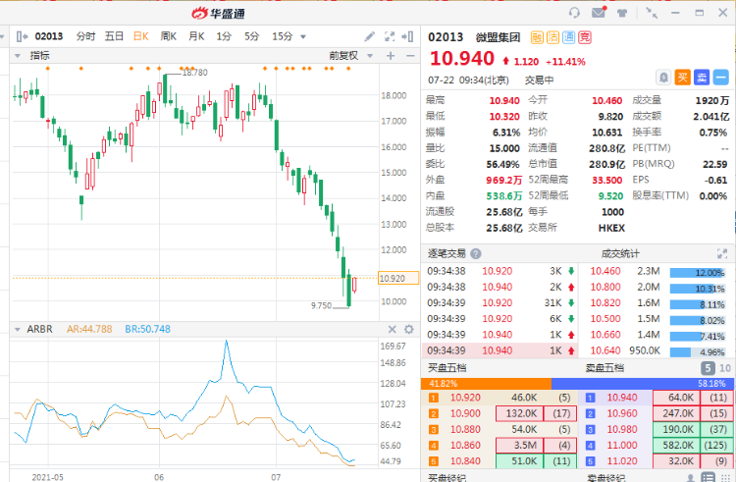
Task: Click the 02013 stock code in chart toolbar
Action: click(x=49, y=36)
